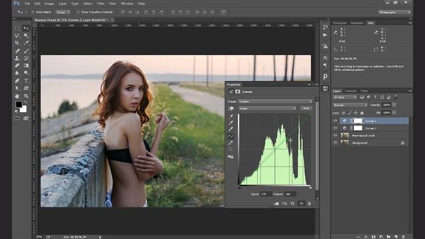The height and width of the screenshot is (239, 425).
Task: Click the white background color swatch
Action: tap(24, 110)
